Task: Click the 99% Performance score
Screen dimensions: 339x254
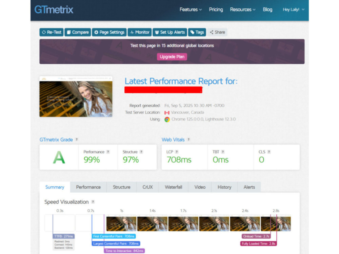Action: 92,160
